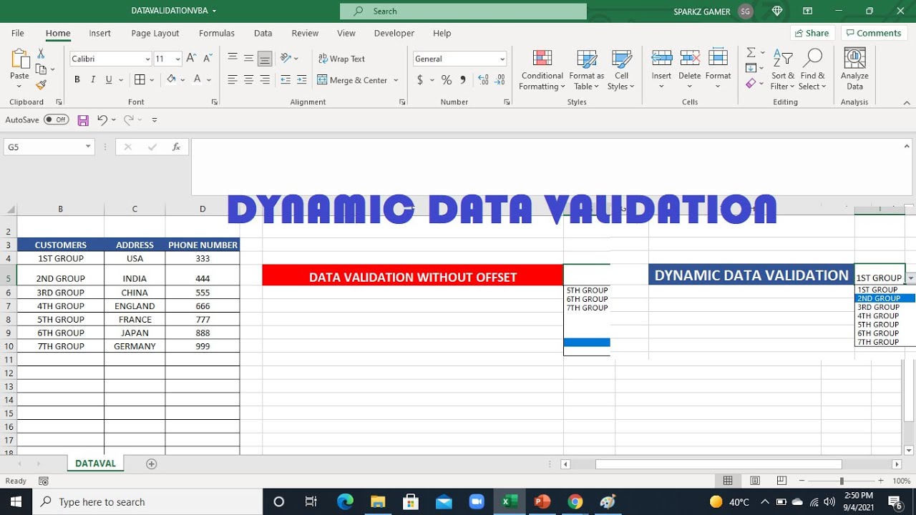Viewport: 916px width, 515px height.
Task: Open Cell Styles gallery
Action: (x=621, y=70)
